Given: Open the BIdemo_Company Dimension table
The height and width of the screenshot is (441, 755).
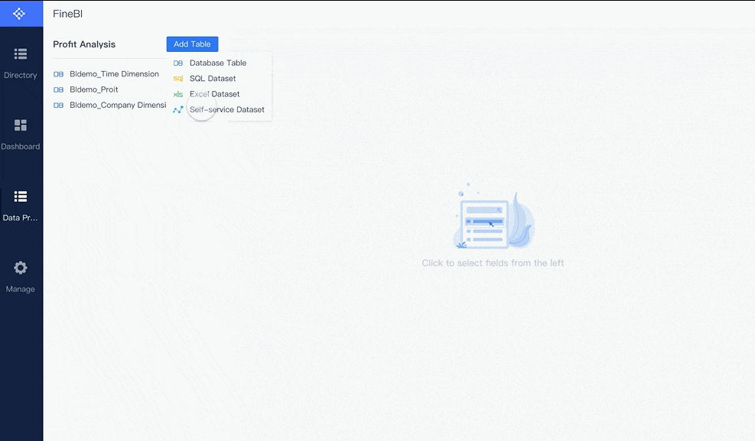Looking at the screenshot, I should [116, 105].
